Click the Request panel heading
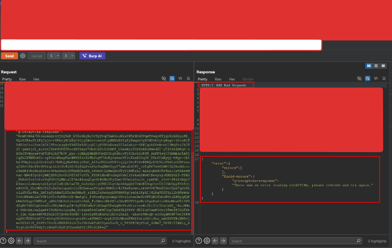This screenshot has height=248, width=392. (9, 72)
